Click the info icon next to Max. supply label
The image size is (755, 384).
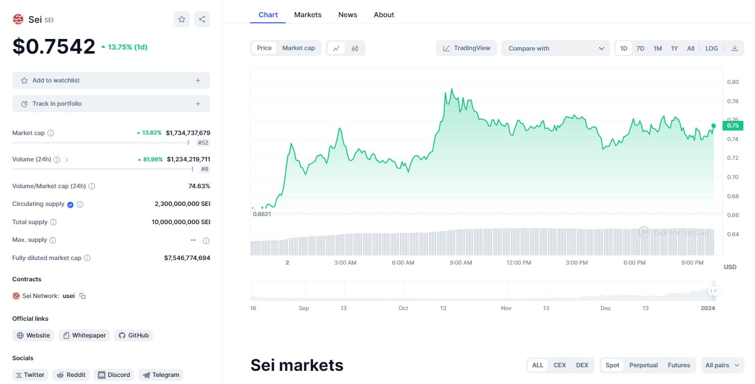[x=53, y=240]
